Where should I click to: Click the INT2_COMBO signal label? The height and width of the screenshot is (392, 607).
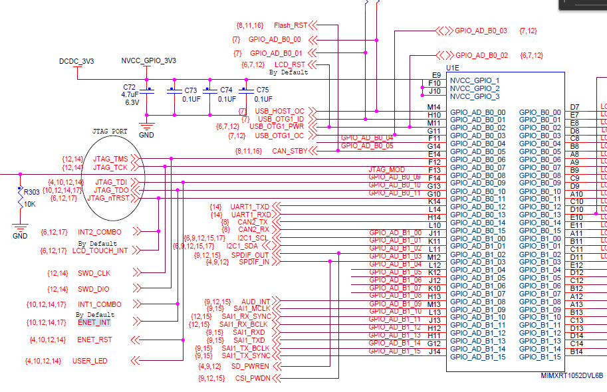[100, 232]
